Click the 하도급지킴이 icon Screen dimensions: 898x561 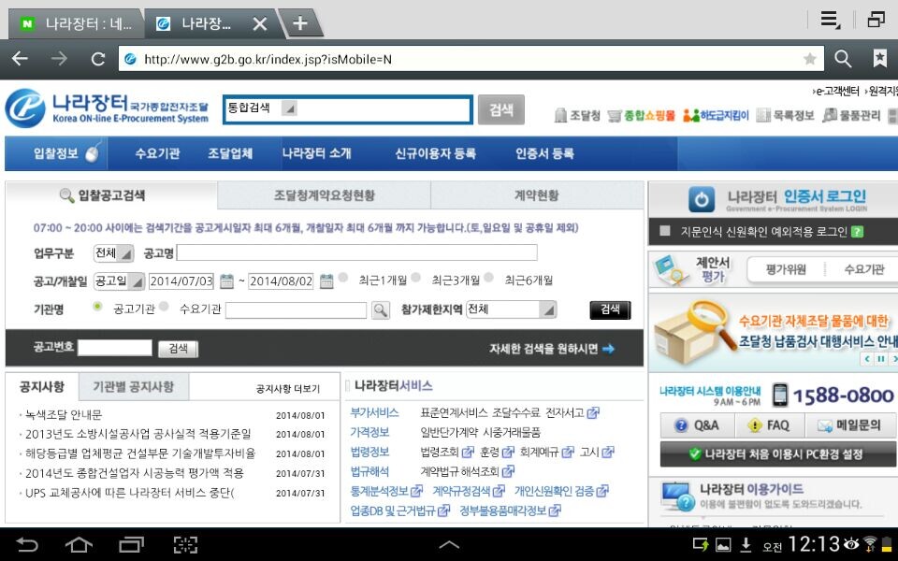click(x=689, y=115)
